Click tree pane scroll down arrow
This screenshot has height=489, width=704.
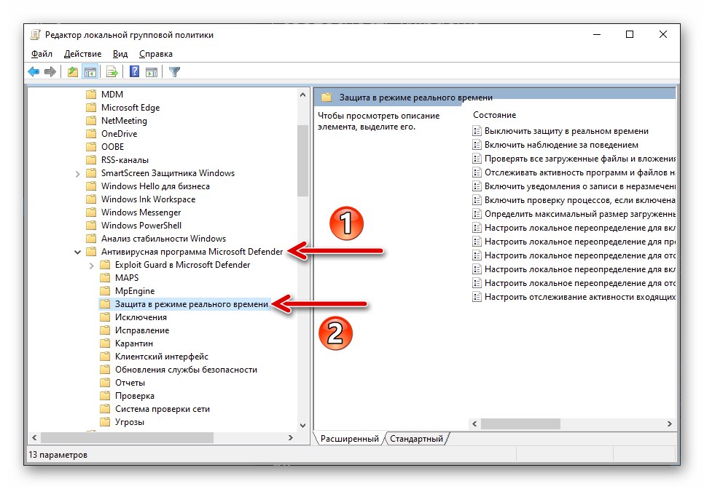point(302,426)
